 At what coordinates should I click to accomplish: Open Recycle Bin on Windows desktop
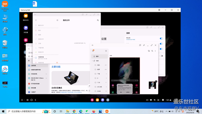(5, 44)
